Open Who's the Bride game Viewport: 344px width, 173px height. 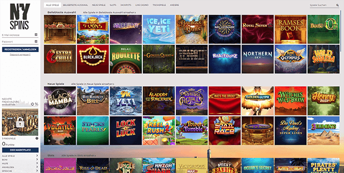pyautogui.click(x=224, y=101)
